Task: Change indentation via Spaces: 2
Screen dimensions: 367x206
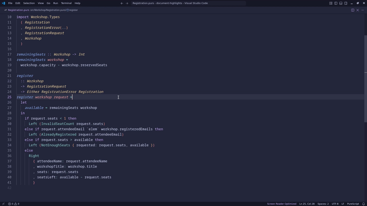Action: [323, 204]
